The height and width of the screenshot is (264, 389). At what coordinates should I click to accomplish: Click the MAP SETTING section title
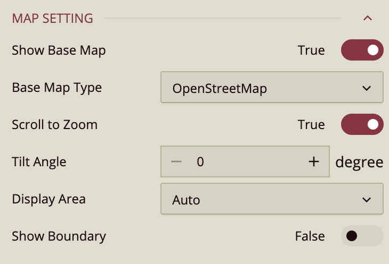point(52,19)
